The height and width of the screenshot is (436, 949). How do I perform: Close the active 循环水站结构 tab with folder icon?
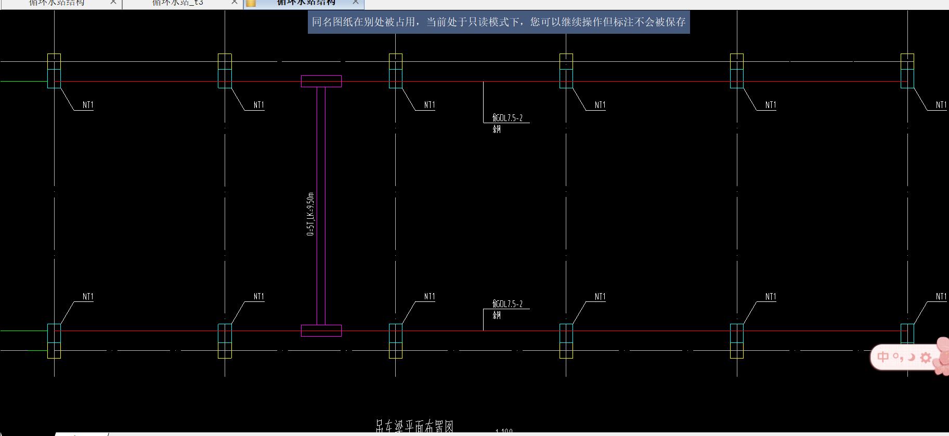(x=356, y=2)
